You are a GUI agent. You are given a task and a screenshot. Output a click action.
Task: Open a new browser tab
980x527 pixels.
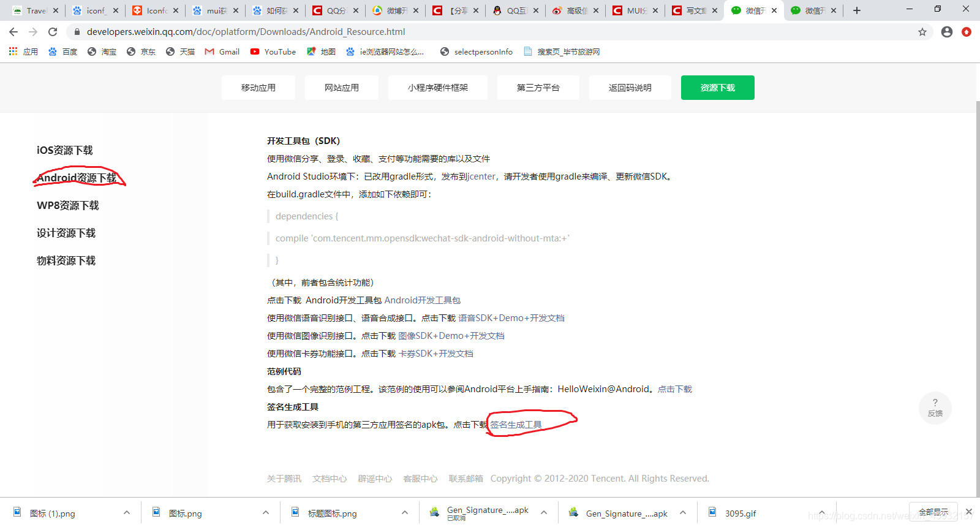tap(857, 10)
